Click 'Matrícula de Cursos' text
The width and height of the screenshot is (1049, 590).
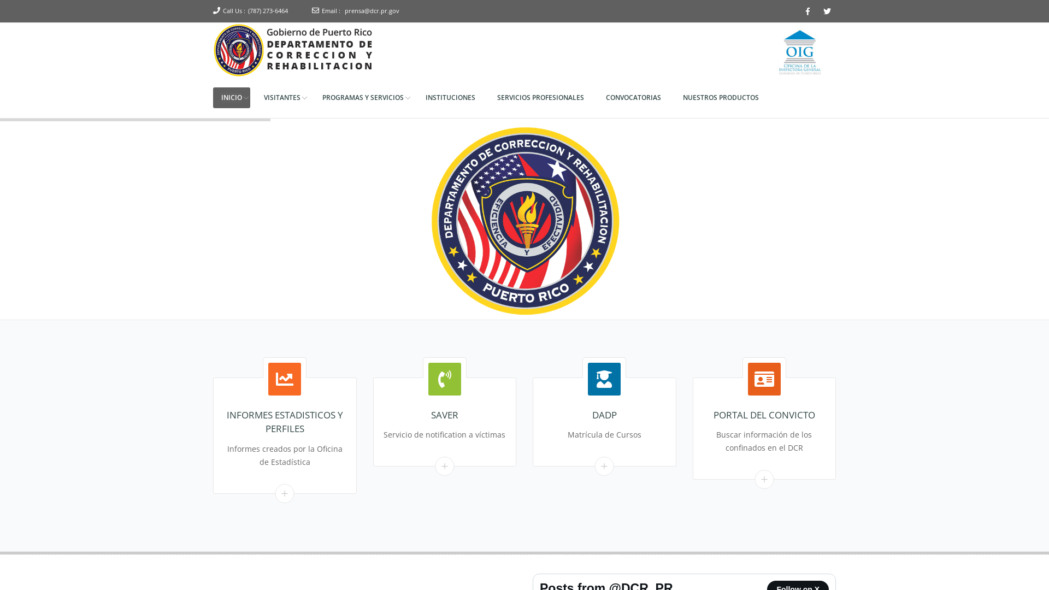pos(604,435)
